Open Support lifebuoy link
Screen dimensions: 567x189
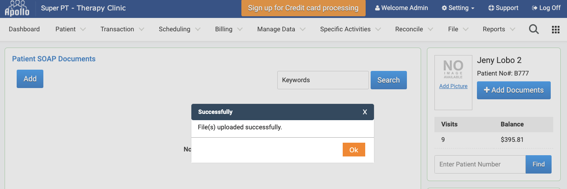(x=503, y=8)
